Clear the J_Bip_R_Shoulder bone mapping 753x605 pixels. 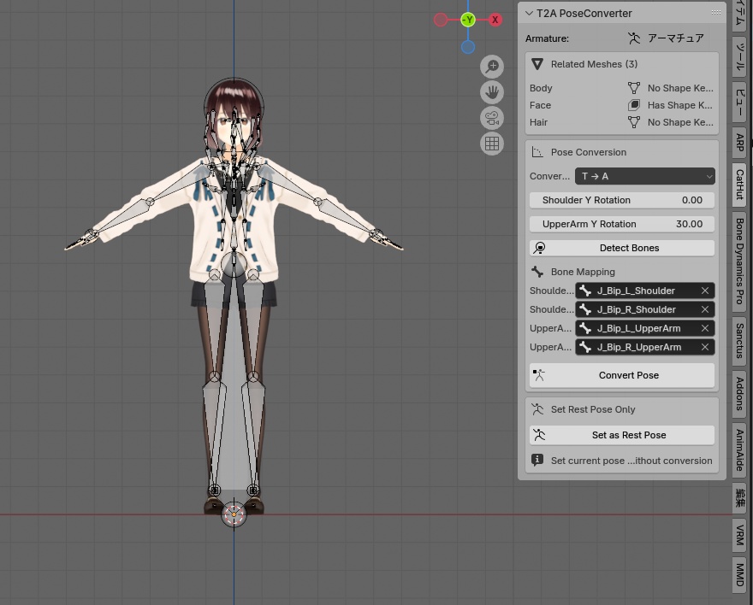pos(704,309)
